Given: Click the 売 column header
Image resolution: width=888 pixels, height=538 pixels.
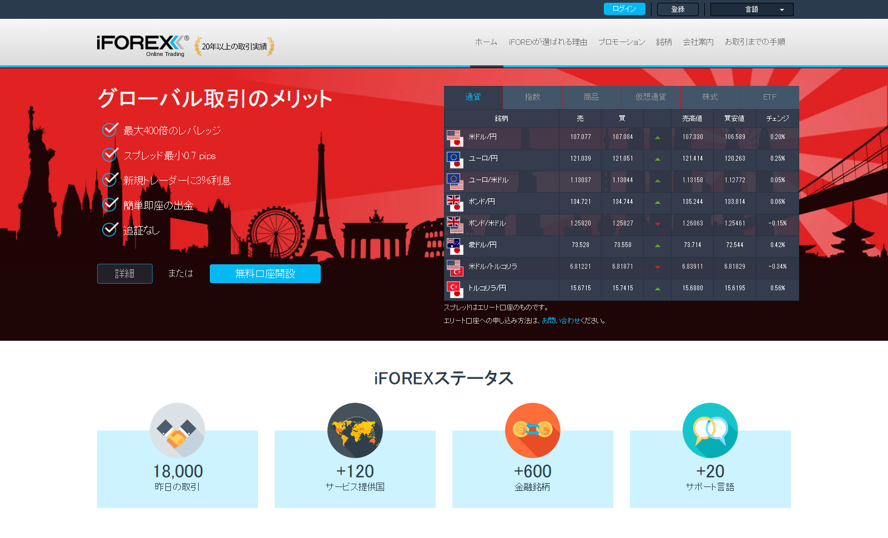Looking at the screenshot, I should pos(580,119).
